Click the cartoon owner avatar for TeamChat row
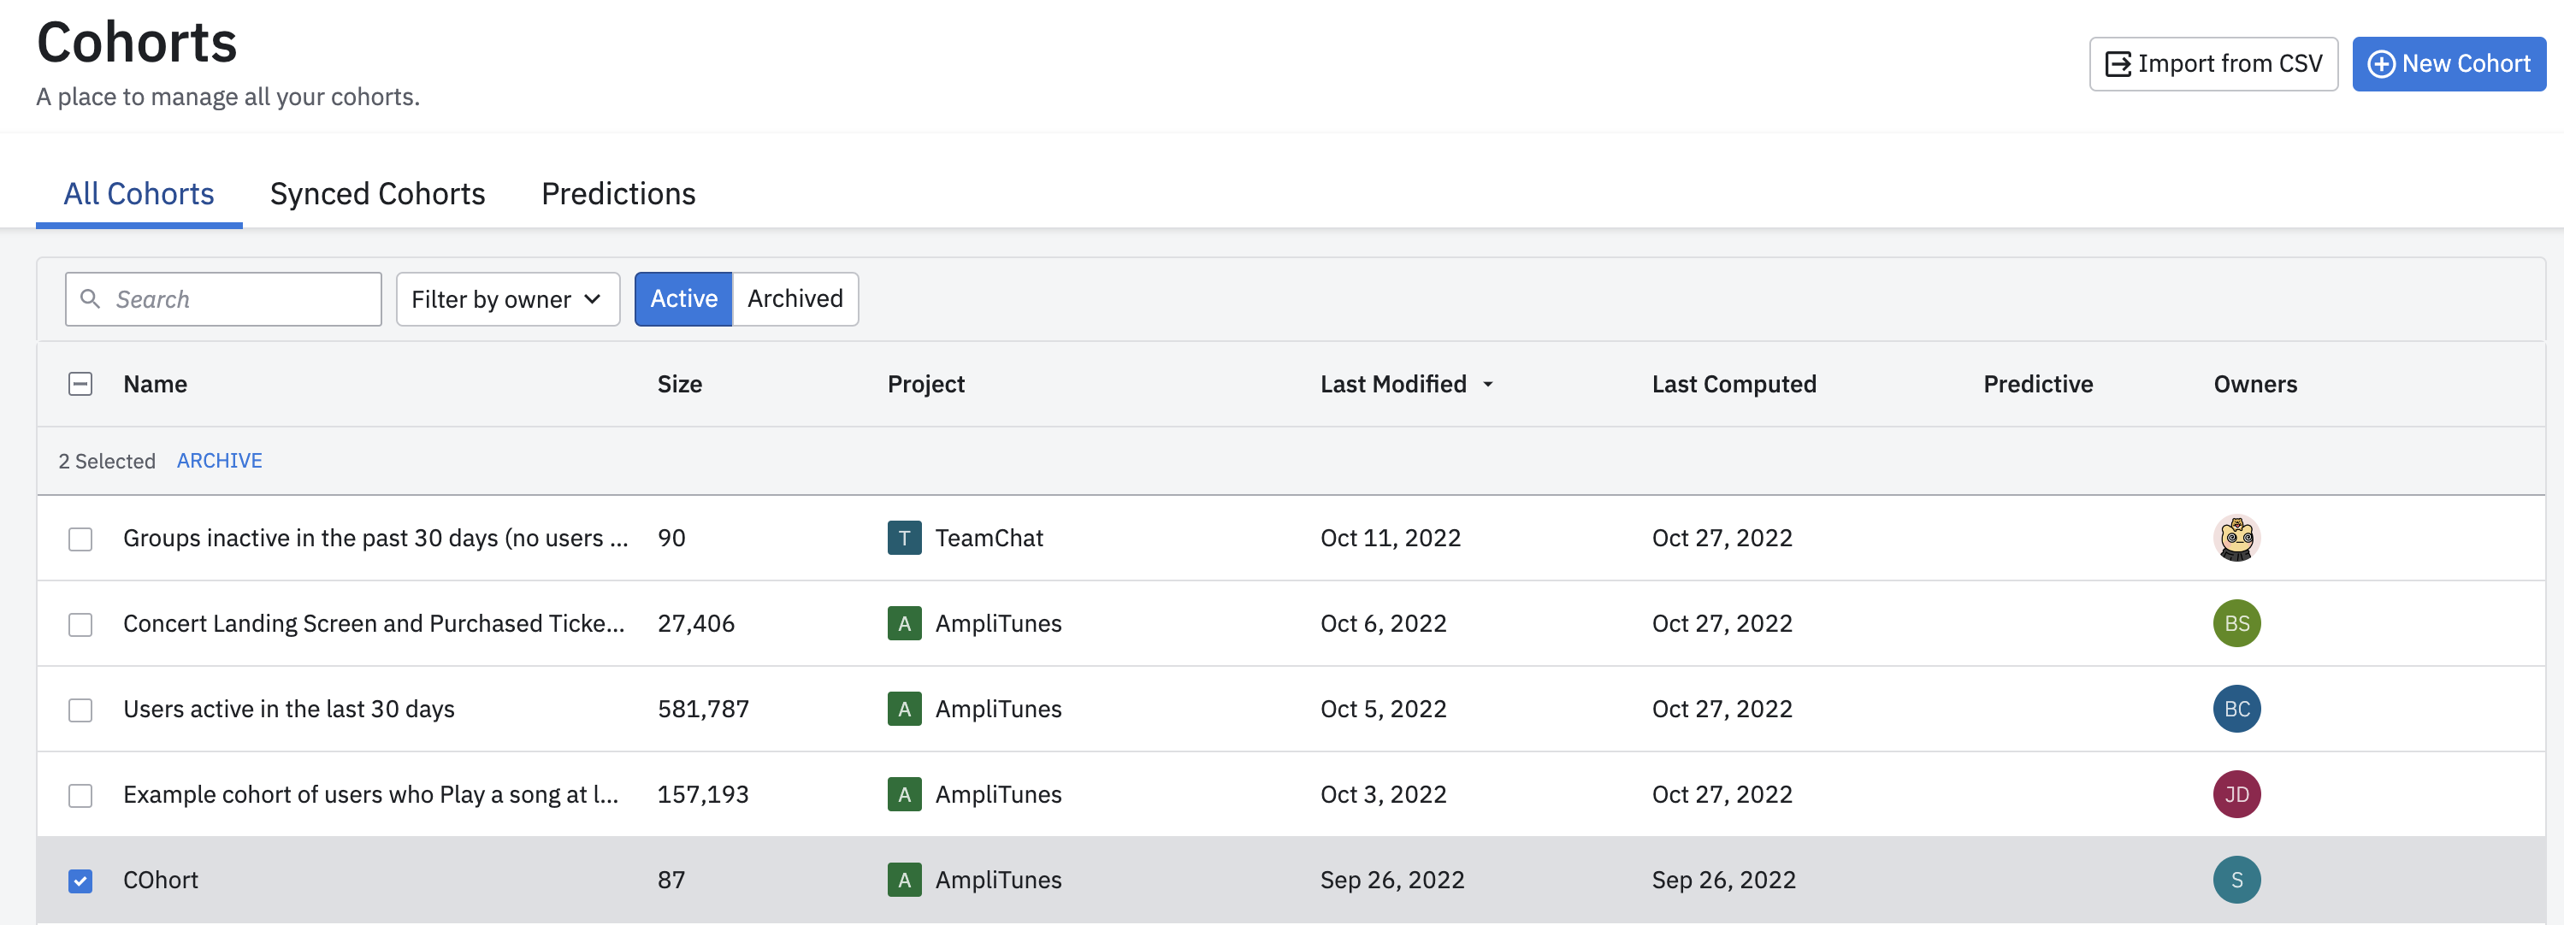This screenshot has width=2564, height=925. click(x=2236, y=538)
